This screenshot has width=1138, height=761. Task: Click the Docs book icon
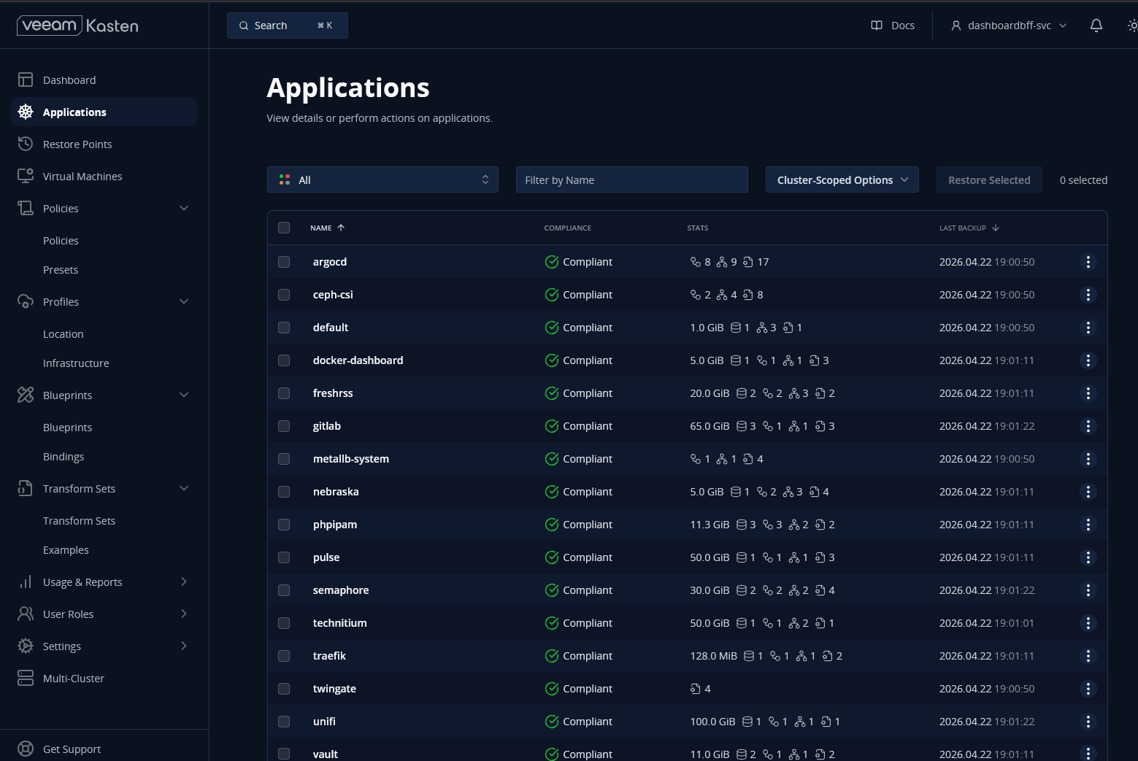click(x=877, y=26)
